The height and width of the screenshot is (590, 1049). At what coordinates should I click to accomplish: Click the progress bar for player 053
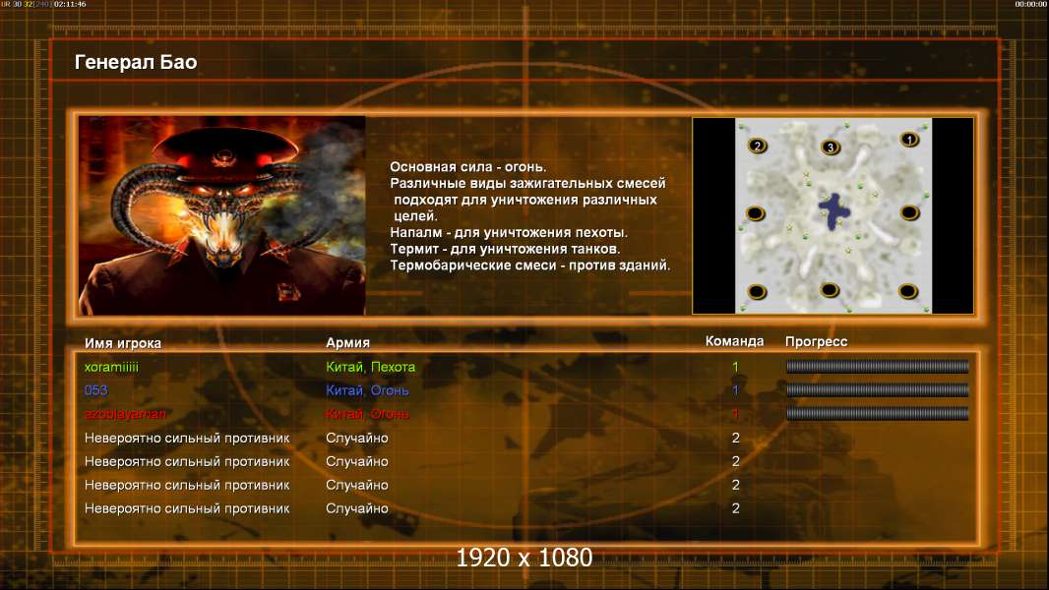[x=877, y=389]
